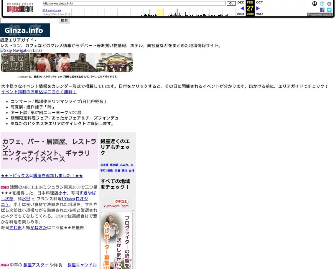The height and width of the screenshot is (269, 336).
Task: Open the 日本橋 area link
Action: click(104, 165)
